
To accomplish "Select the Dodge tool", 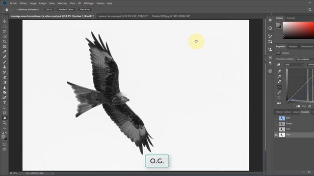I will coord(4,92).
